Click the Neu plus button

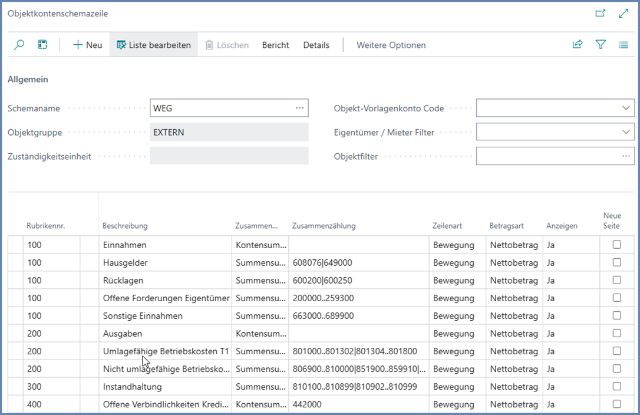tap(87, 45)
